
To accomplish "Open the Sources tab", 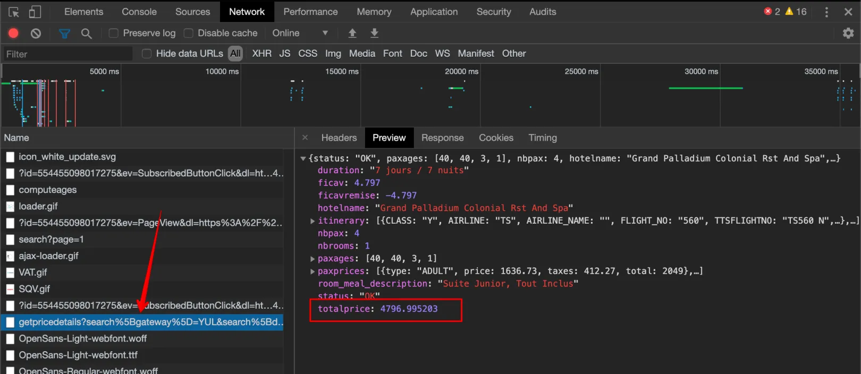I will (x=192, y=12).
